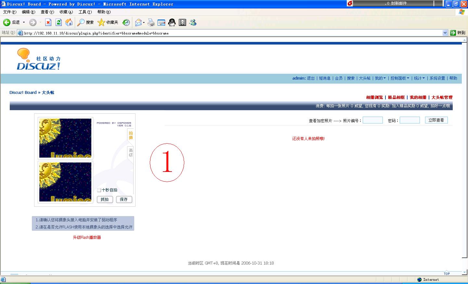Open the 工具(T) menu
This screenshot has height=284, width=468.
[85, 12]
